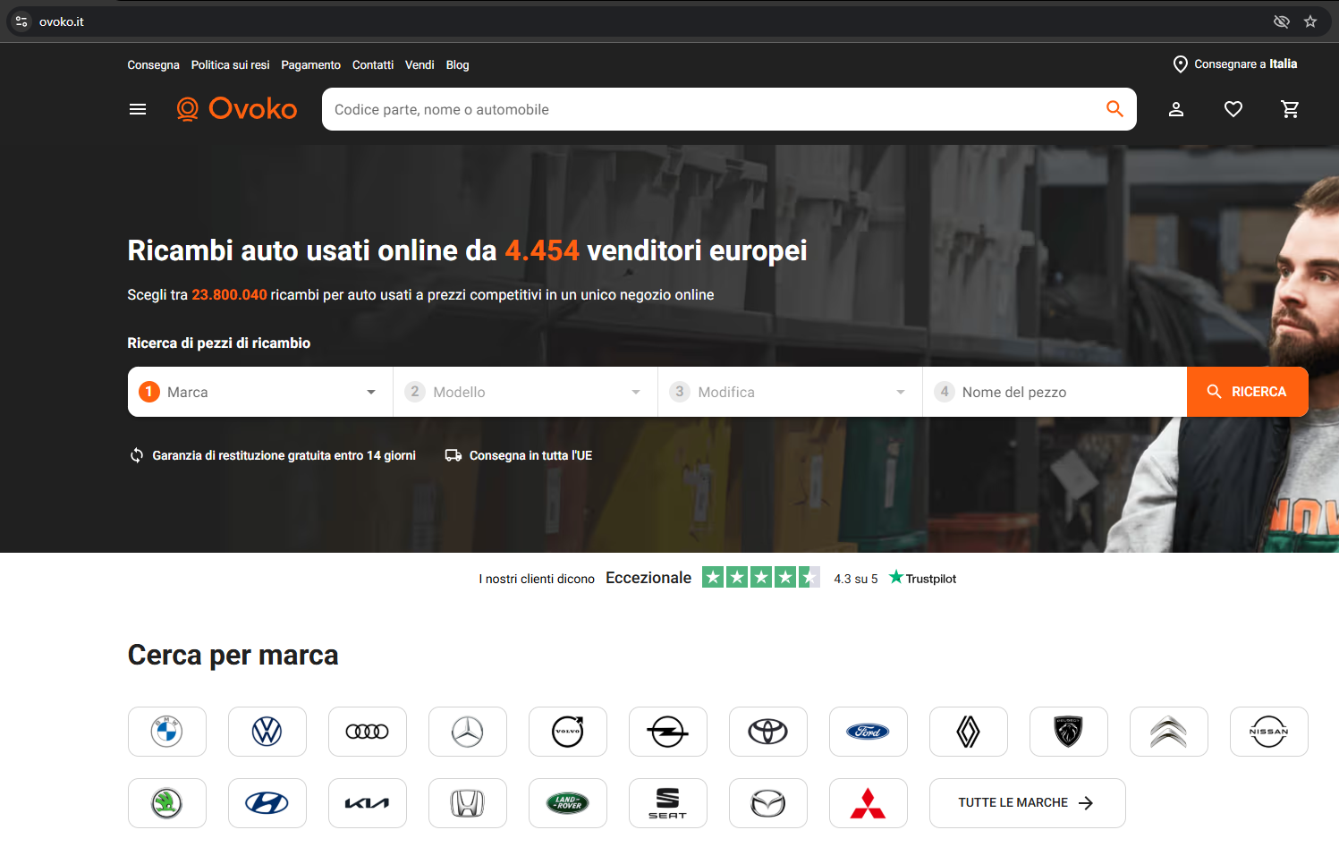Select the Ford brand logo

click(x=869, y=732)
